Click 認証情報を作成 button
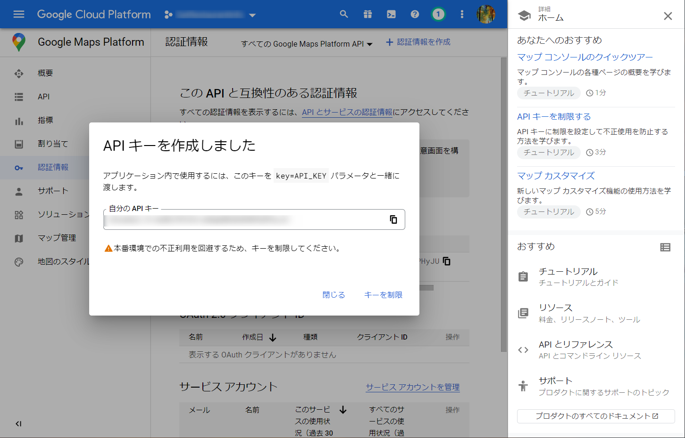The width and height of the screenshot is (685, 438). pyautogui.click(x=418, y=42)
